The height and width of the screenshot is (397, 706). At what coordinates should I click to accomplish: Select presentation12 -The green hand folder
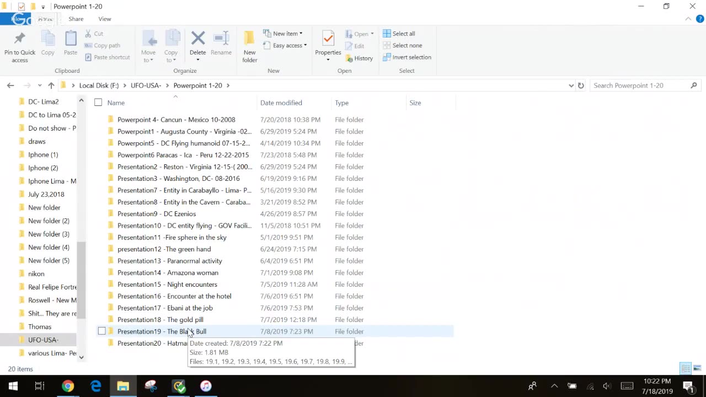pyautogui.click(x=164, y=249)
